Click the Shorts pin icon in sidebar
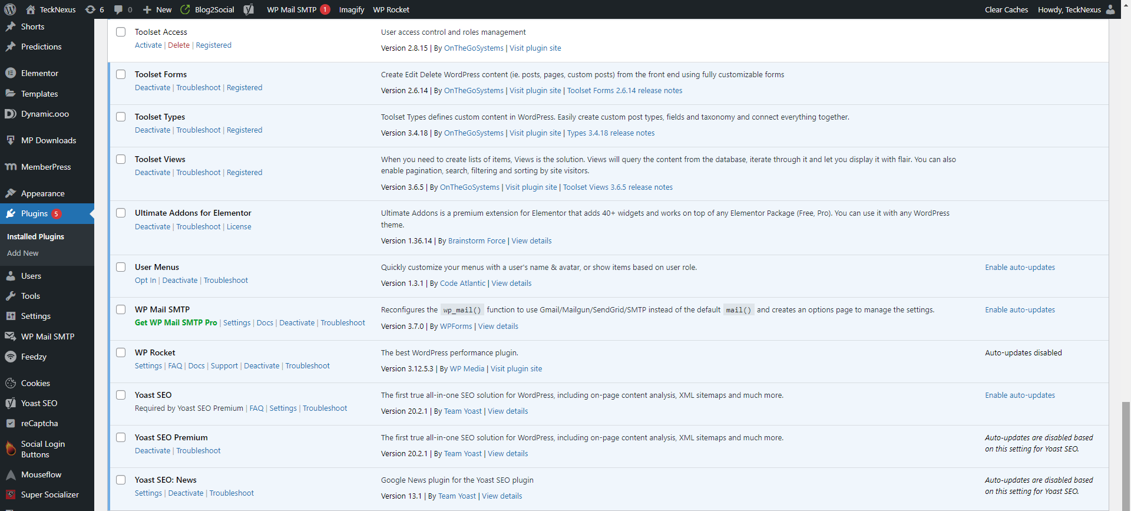Image resolution: width=1131 pixels, height=511 pixels. 11,27
